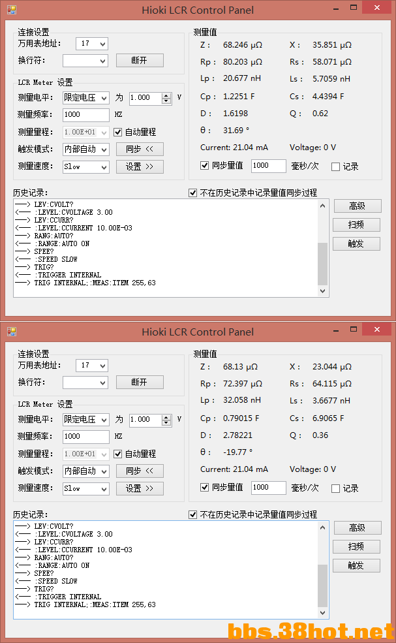Maximize the top Hioki LCR window
The width and height of the screenshot is (396, 643).
(354, 8)
